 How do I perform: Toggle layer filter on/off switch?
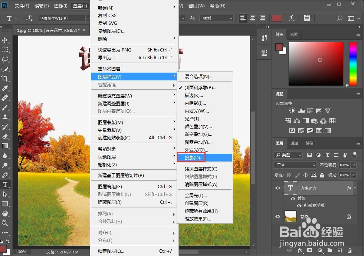click(x=354, y=154)
